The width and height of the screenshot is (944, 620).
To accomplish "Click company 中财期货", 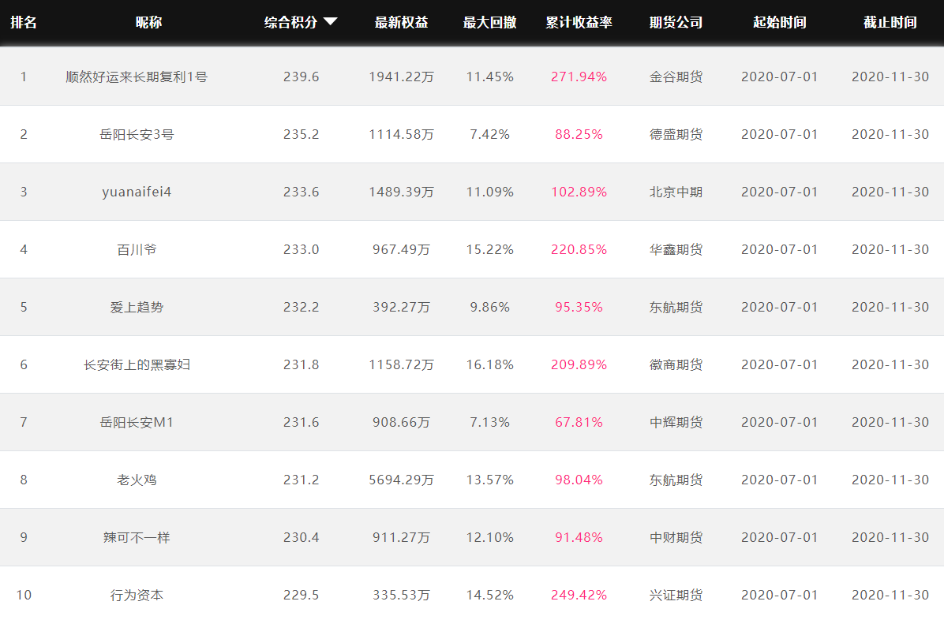I will coord(676,537).
